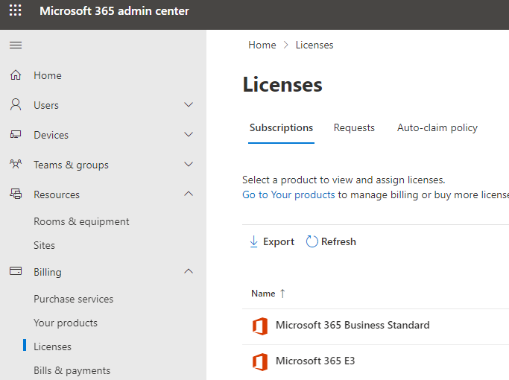Viewport: 509px width, 380px height.
Task: Click the Licenses breadcrumb
Action: pos(314,45)
